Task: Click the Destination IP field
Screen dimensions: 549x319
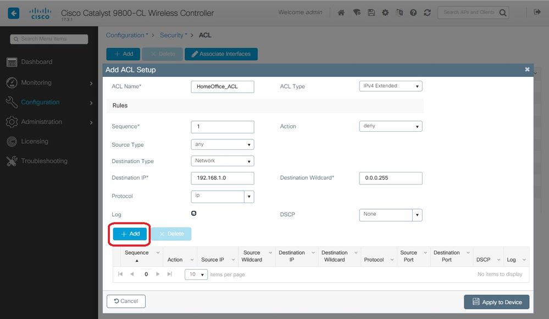Action: coord(223,178)
